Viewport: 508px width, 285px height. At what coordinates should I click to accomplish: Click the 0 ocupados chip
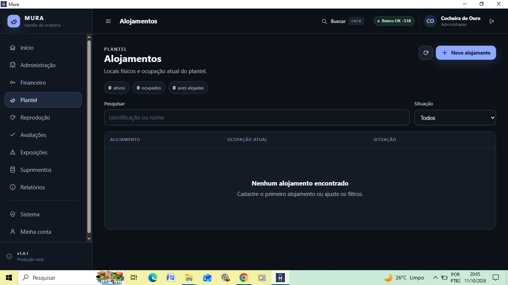(x=149, y=88)
